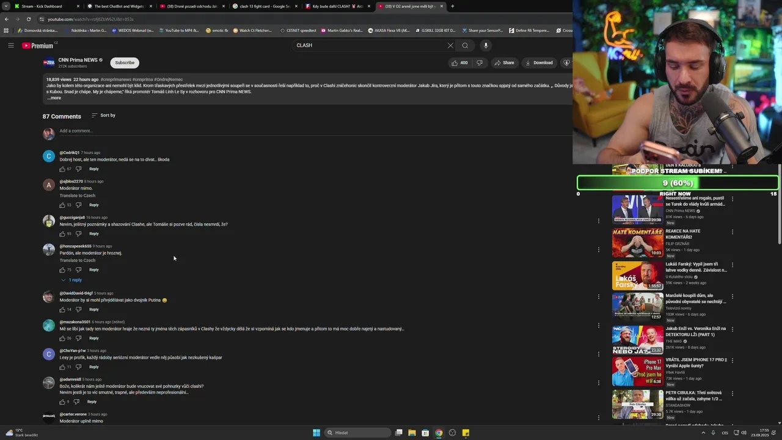Start voice search with the microphone

pyautogui.click(x=486, y=45)
